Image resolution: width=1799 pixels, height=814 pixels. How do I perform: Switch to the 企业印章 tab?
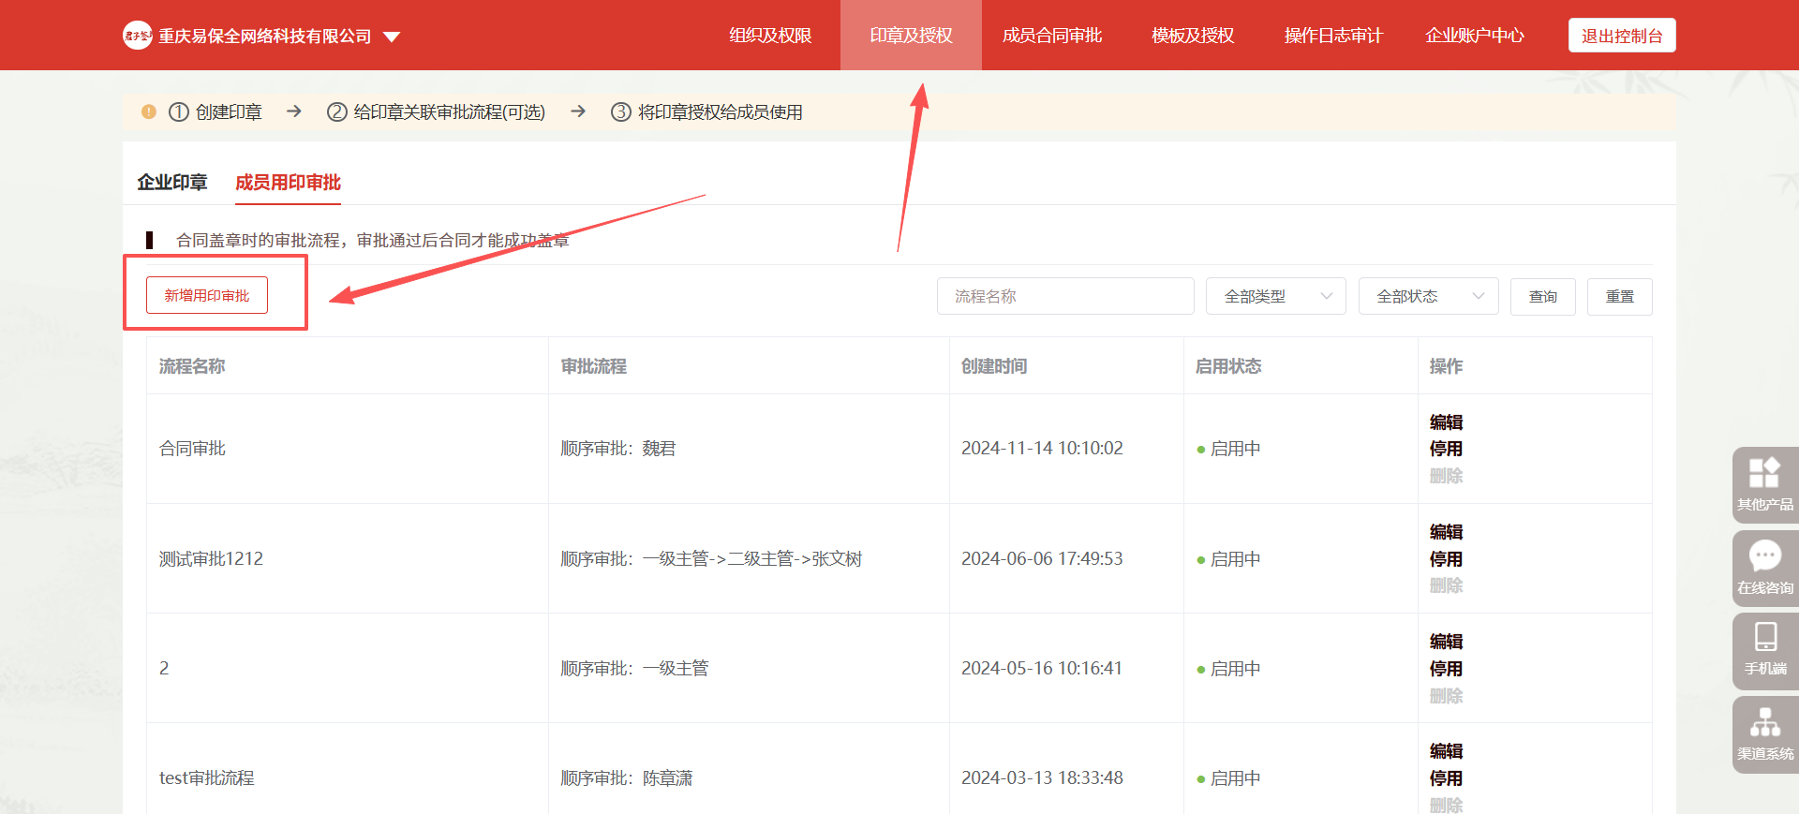pos(171,183)
